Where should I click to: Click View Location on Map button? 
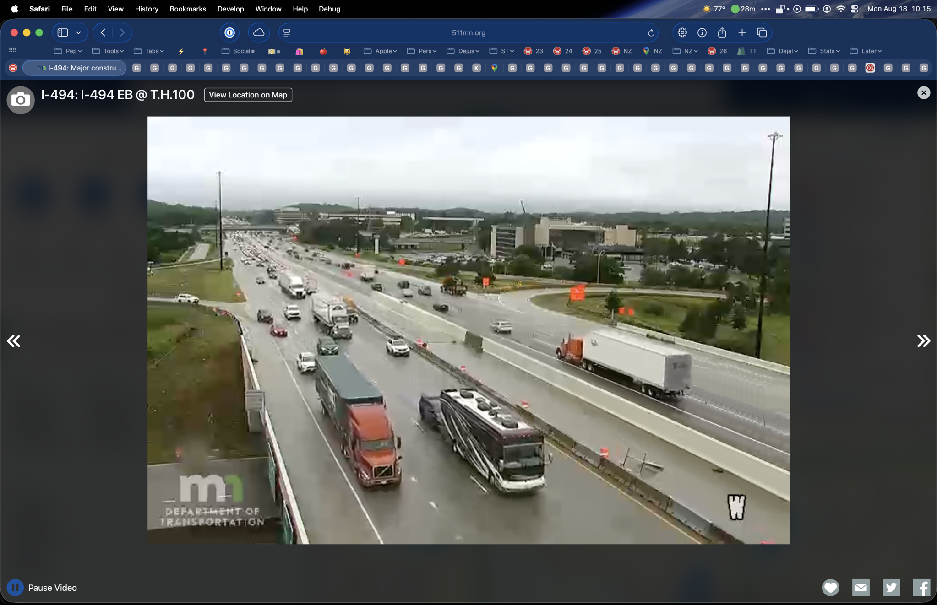[x=248, y=95]
